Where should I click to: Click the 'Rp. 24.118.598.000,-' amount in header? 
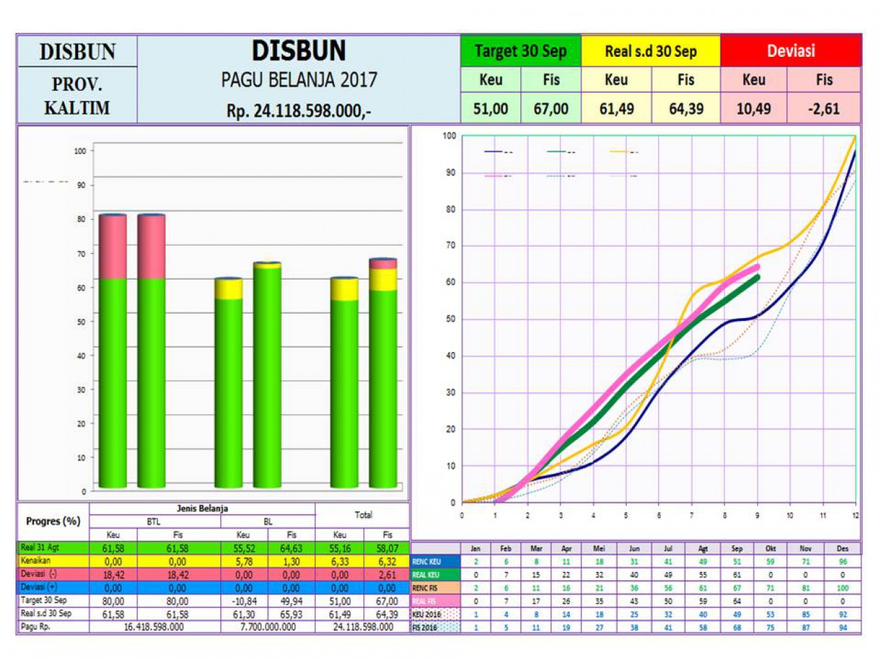[x=299, y=110]
